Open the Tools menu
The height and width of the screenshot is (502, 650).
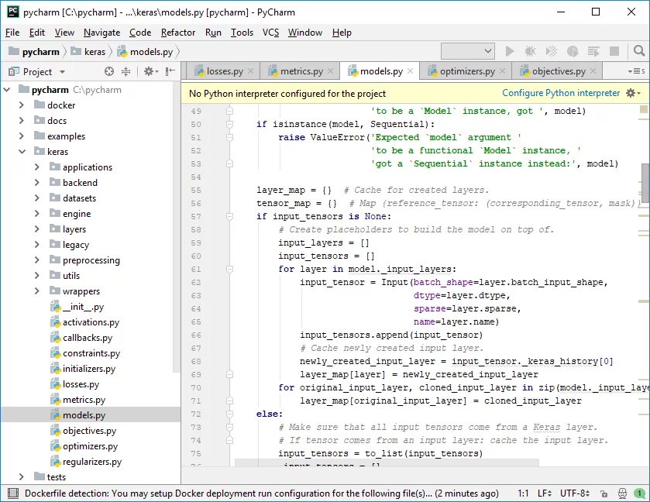(242, 33)
